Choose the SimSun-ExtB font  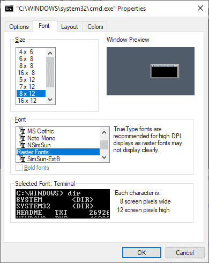[x=58, y=159]
